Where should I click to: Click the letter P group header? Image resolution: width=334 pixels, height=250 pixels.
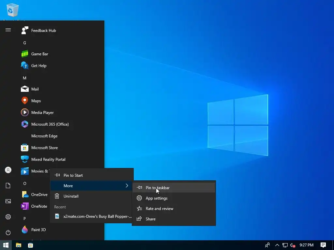25,218
